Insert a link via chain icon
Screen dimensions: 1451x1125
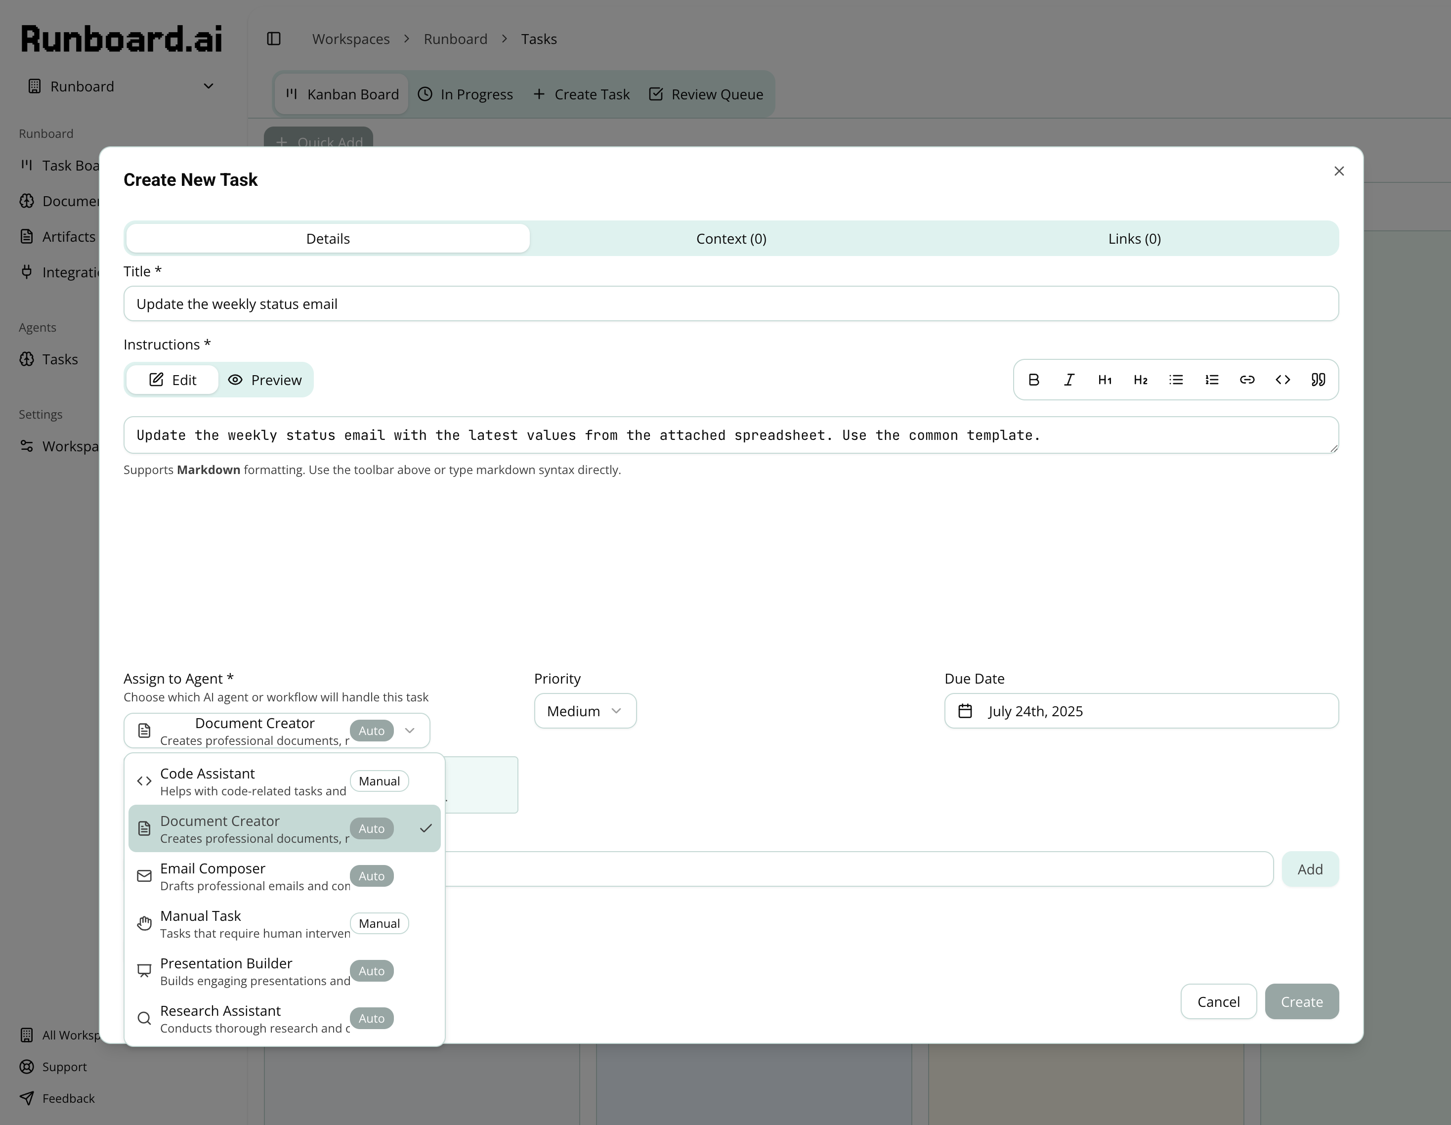point(1247,380)
